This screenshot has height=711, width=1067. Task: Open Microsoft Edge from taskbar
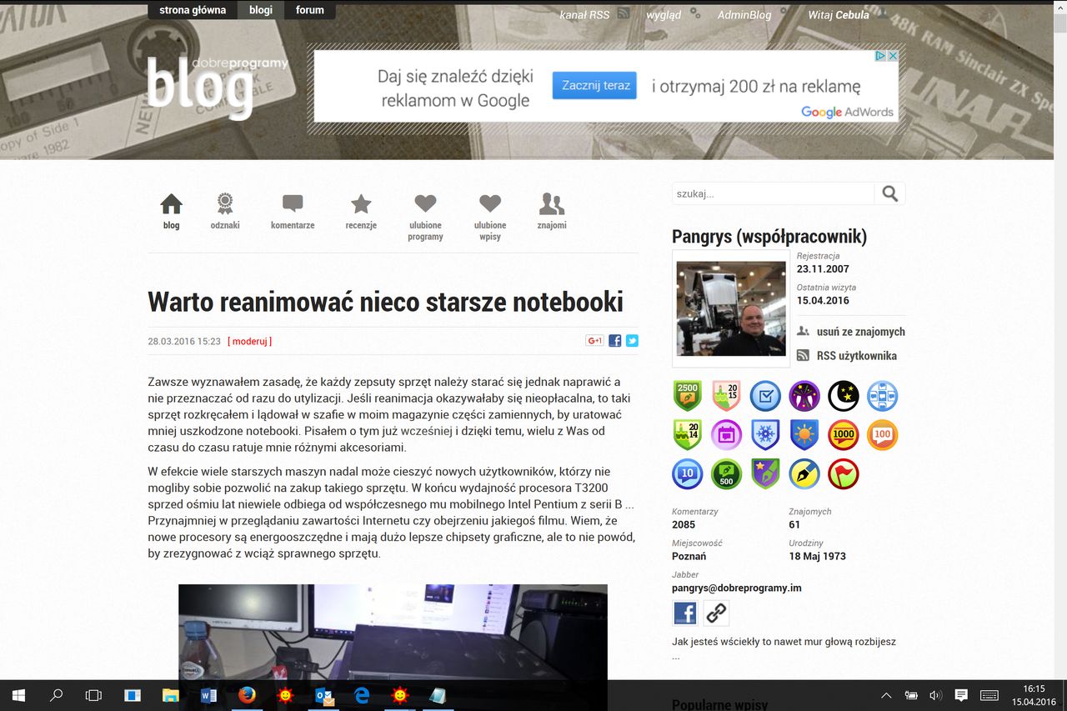(362, 695)
